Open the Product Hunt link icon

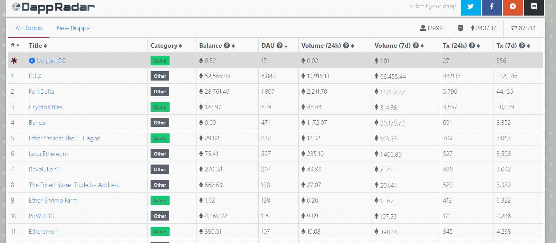click(513, 7)
